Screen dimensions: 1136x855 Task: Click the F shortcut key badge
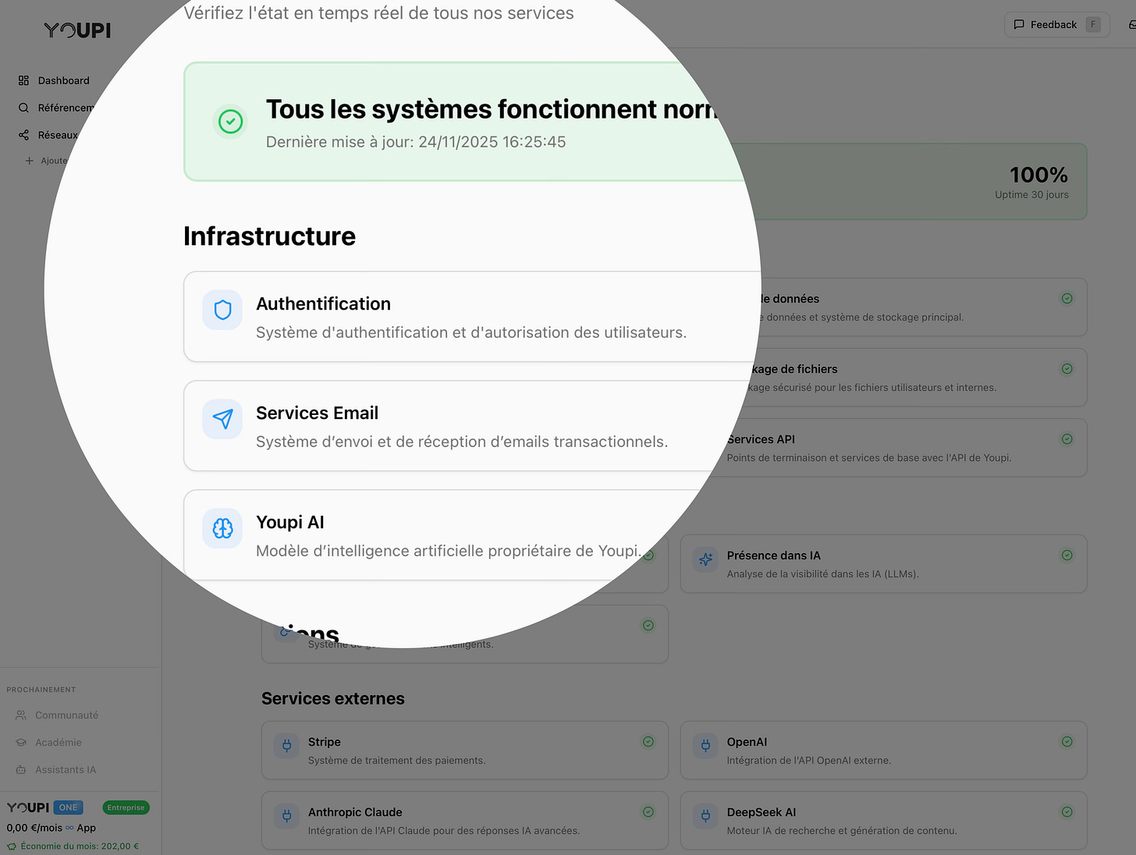click(x=1093, y=25)
